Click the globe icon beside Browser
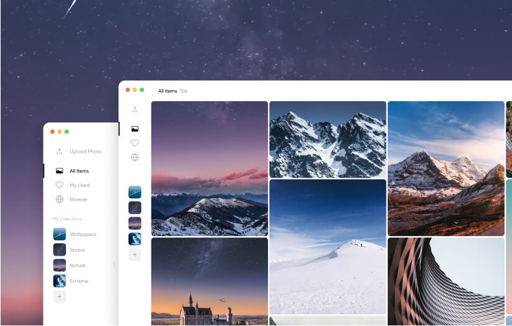The width and height of the screenshot is (512, 326). [x=60, y=199]
